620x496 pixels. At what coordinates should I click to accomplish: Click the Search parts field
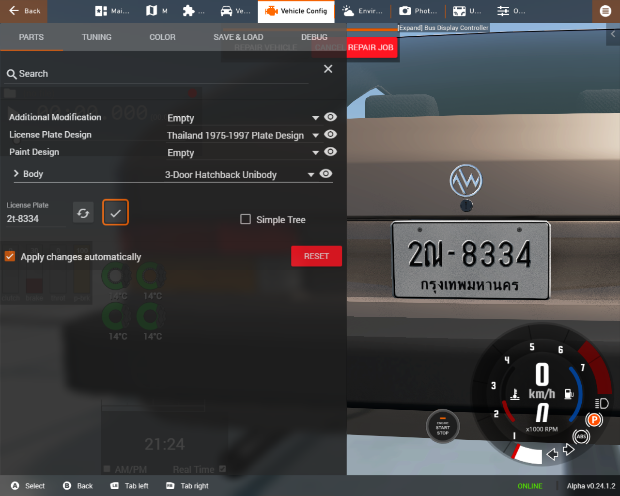tap(157, 74)
